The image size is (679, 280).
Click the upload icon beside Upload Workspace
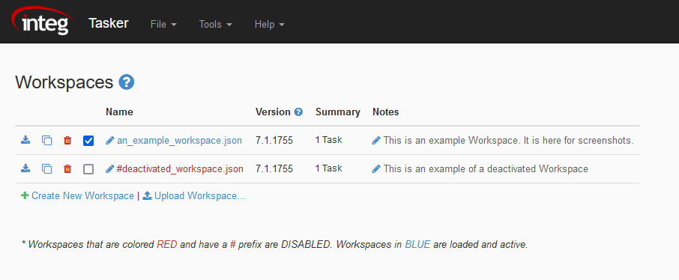coord(147,195)
